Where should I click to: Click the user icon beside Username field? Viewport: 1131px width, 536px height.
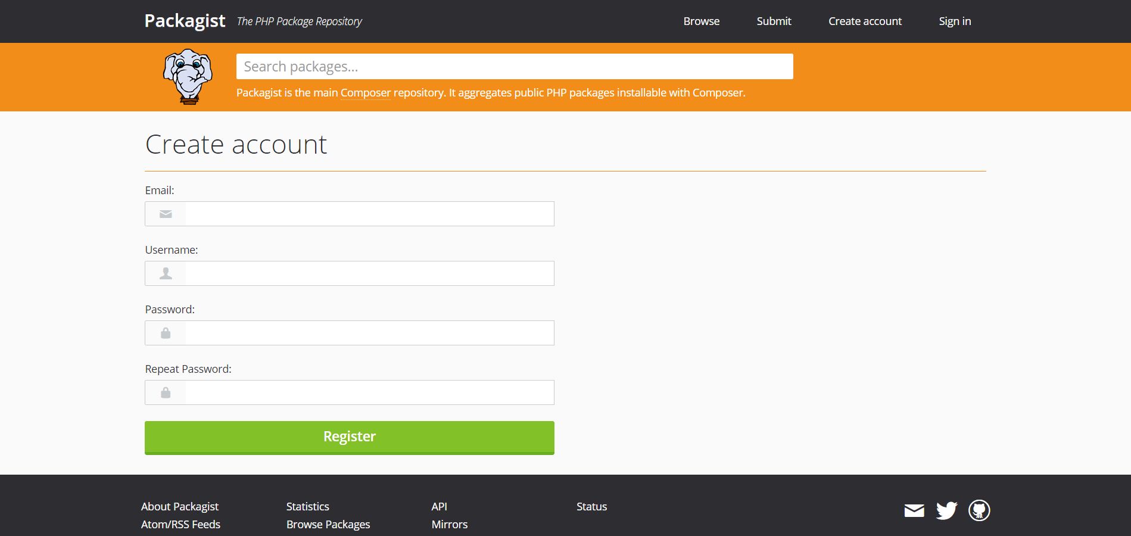[166, 273]
